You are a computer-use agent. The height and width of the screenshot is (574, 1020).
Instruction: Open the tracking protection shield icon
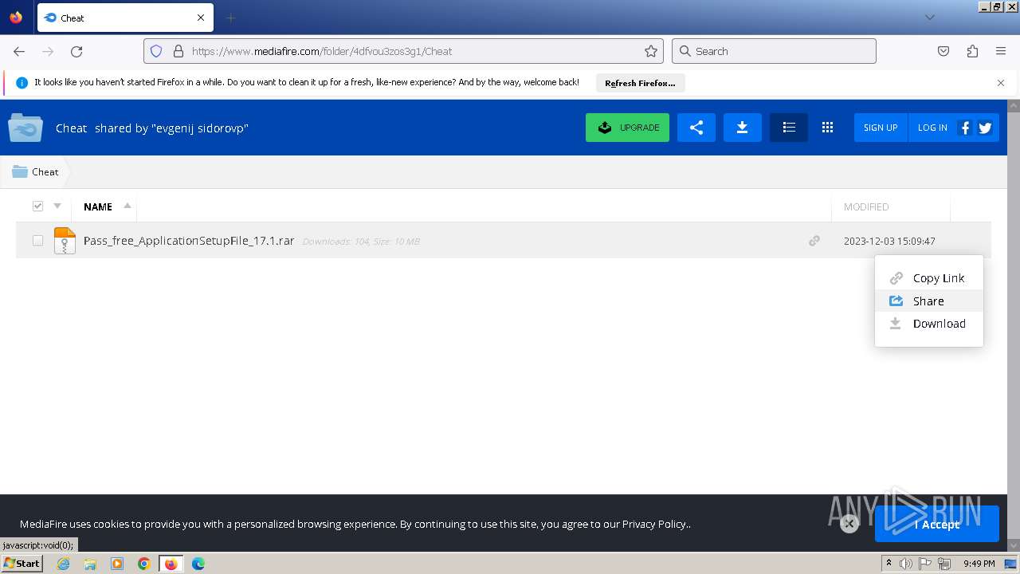click(x=156, y=51)
